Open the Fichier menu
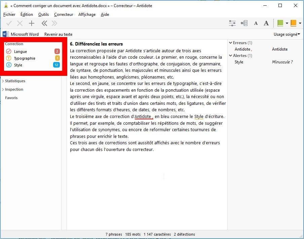This screenshot has height=239, width=304. point(9,14)
